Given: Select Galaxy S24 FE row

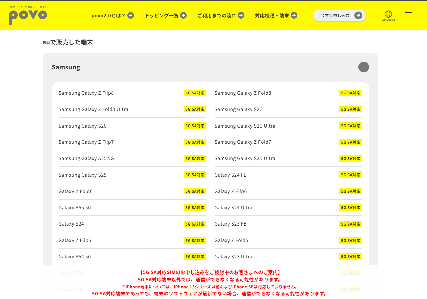Looking at the screenshot, I should point(288,175).
